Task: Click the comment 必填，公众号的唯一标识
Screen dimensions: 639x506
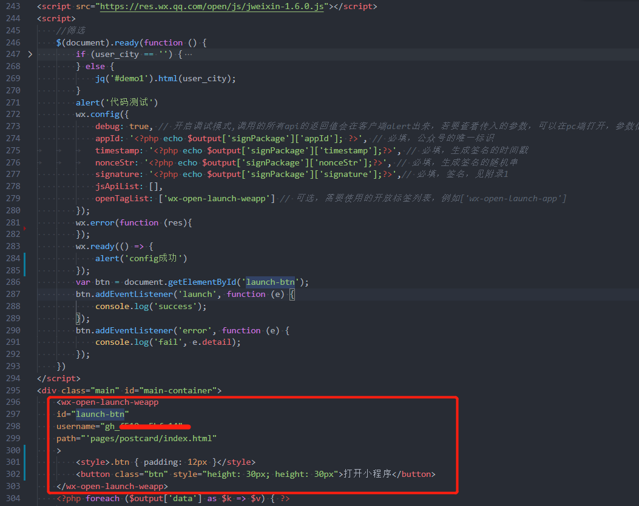Action: [x=434, y=138]
